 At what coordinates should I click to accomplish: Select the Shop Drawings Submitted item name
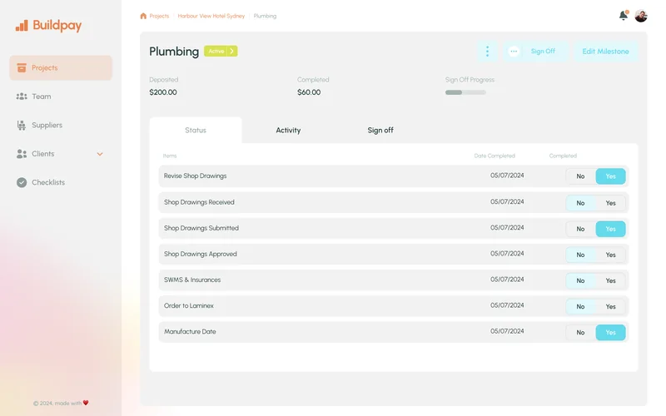(x=201, y=228)
